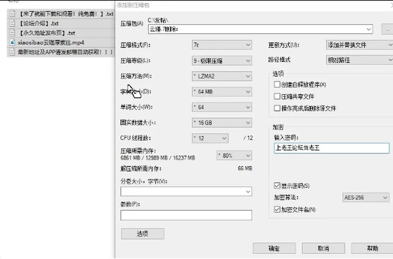Click the 6861 MB / 12989 MB / 16237 MB text
This screenshot has height=259, width=393.
point(158,158)
